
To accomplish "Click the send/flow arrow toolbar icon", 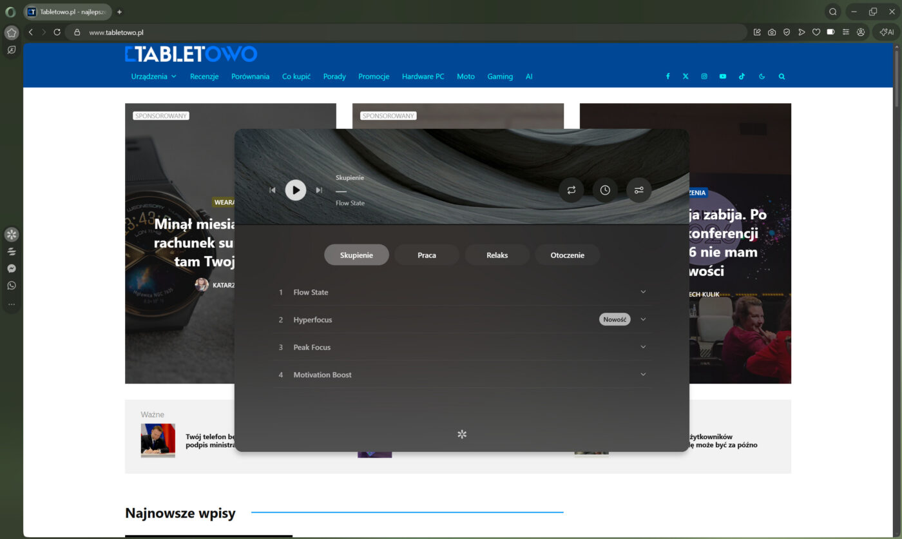I will click(x=801, y=32).
